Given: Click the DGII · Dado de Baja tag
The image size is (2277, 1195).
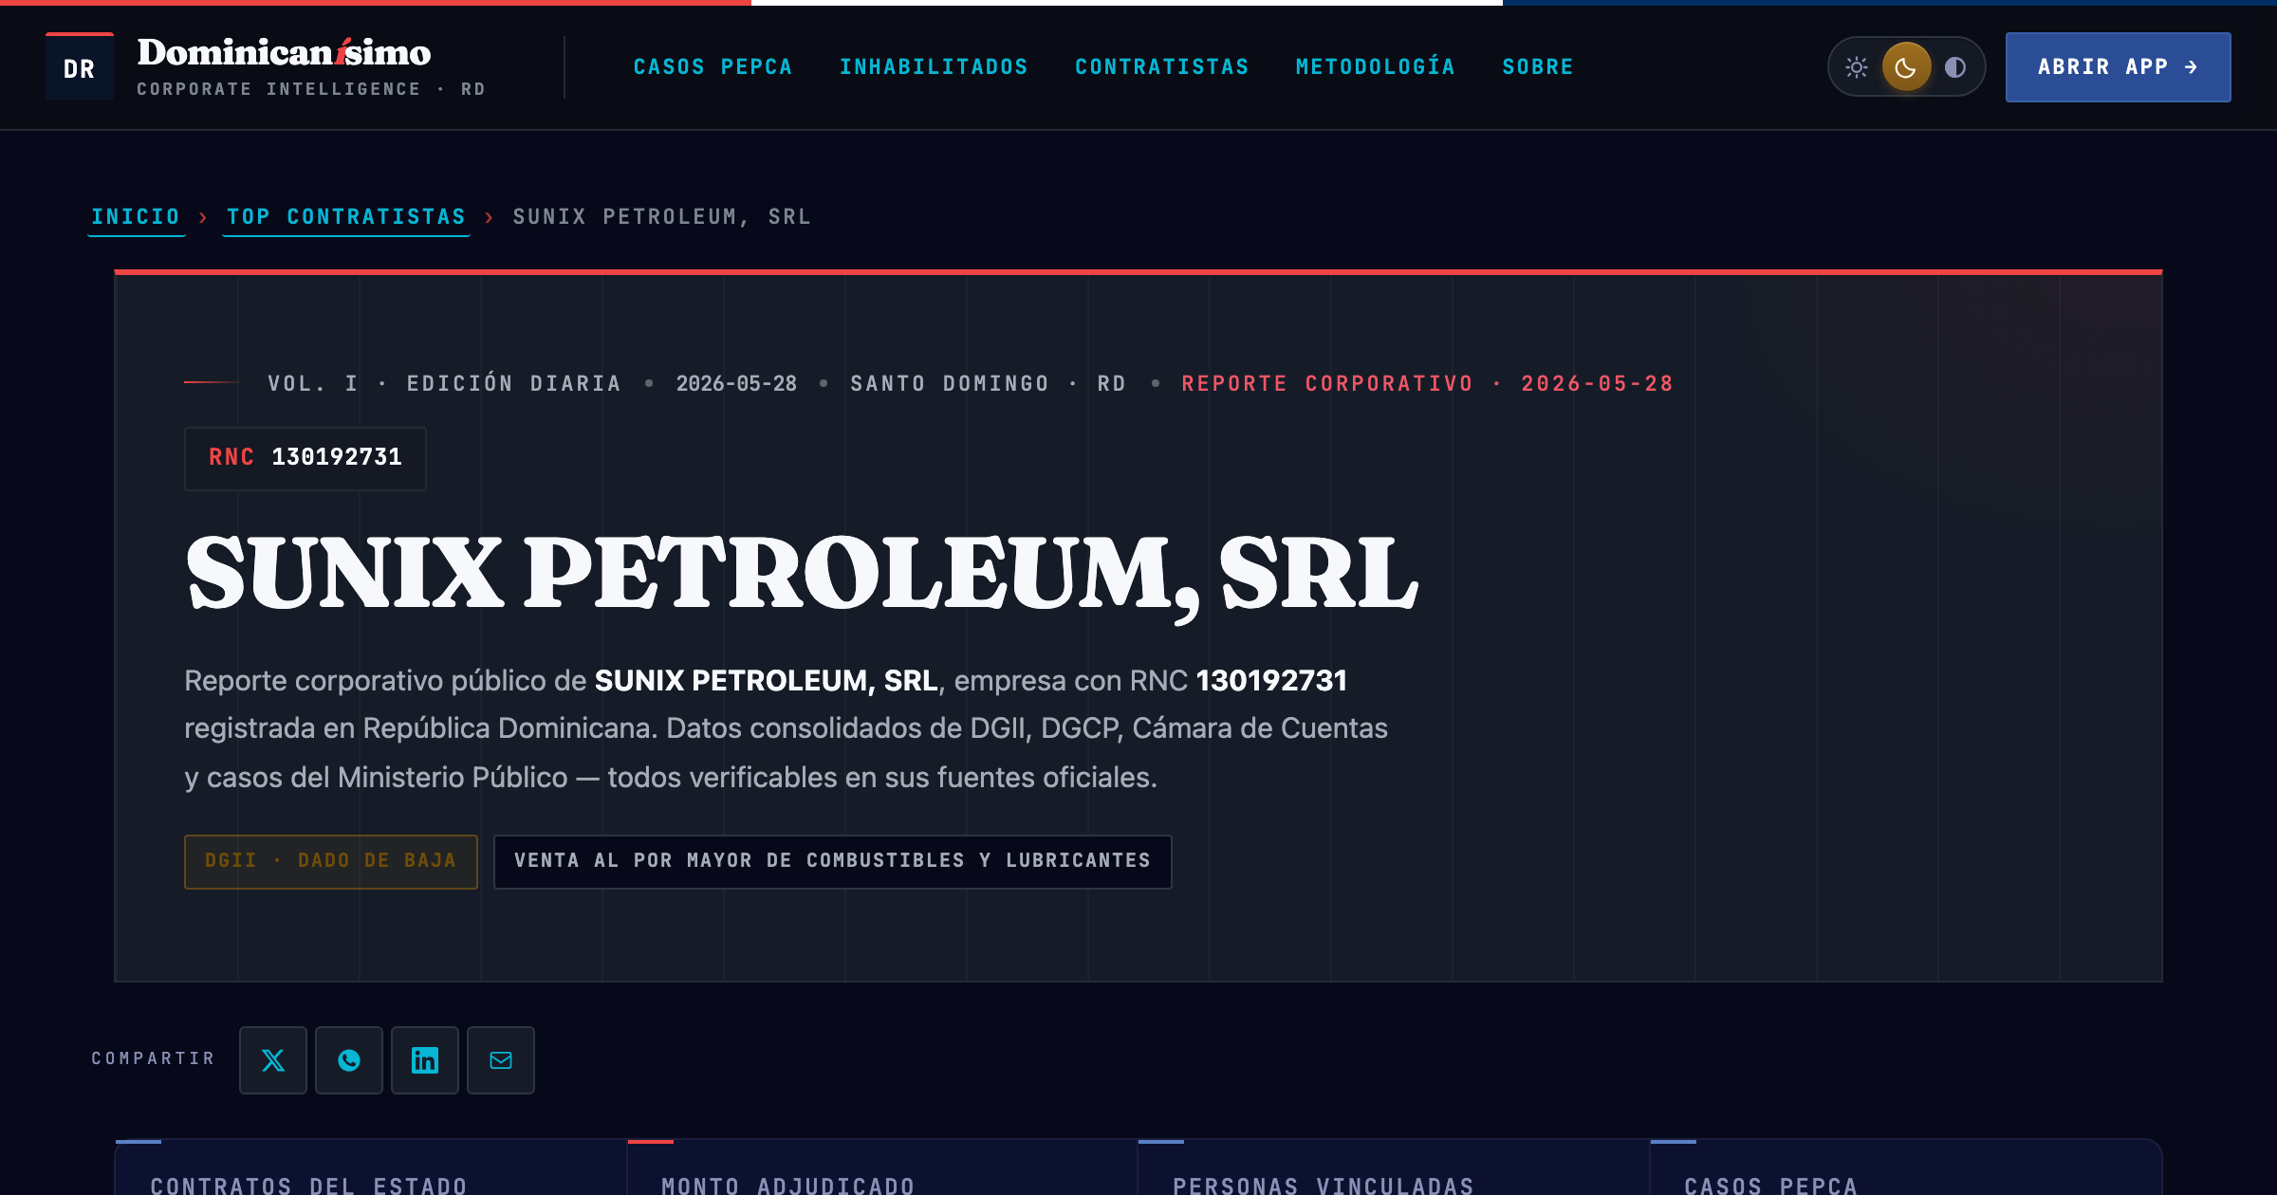Looking at the screenshot, I should (331, 861).
